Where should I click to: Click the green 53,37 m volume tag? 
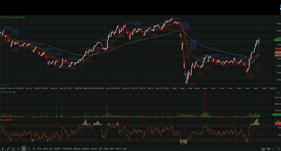[x=277, y=114]
